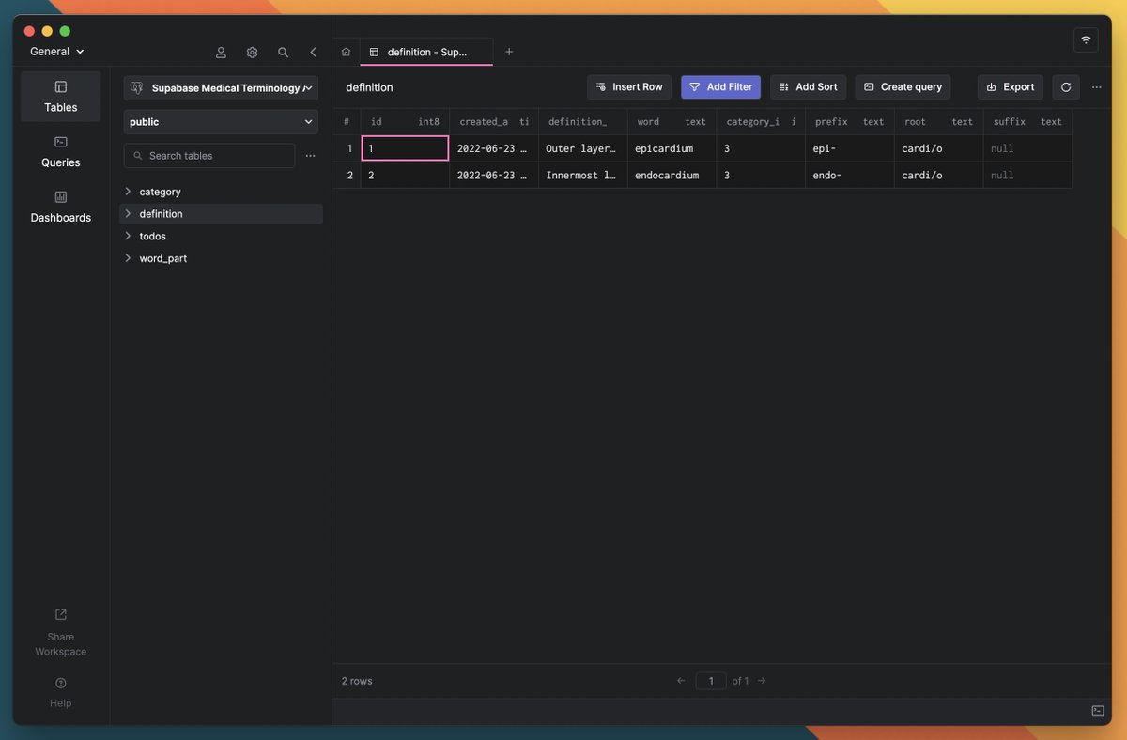Select row number 1 in the grid
This screenshot has width=1127, height=740.
click(349, 148)
